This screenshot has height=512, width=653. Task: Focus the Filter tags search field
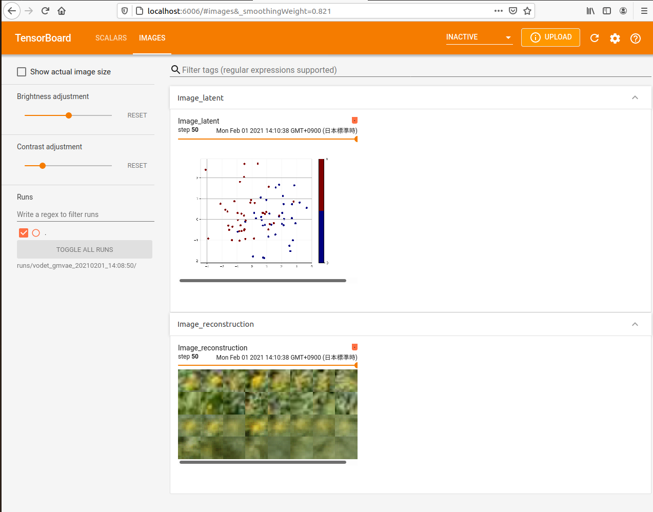[x=415, y=70]
